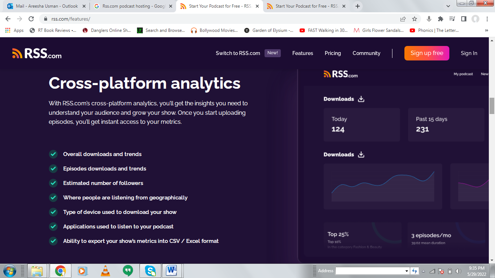Viewport: 495px width, 278px height.
Task: Click the RSS.com logo in the site header
Action: tap(37, 53)
